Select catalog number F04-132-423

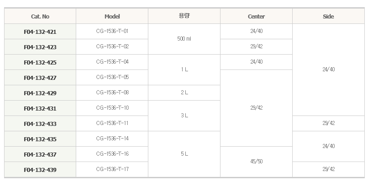coord(40,47)
